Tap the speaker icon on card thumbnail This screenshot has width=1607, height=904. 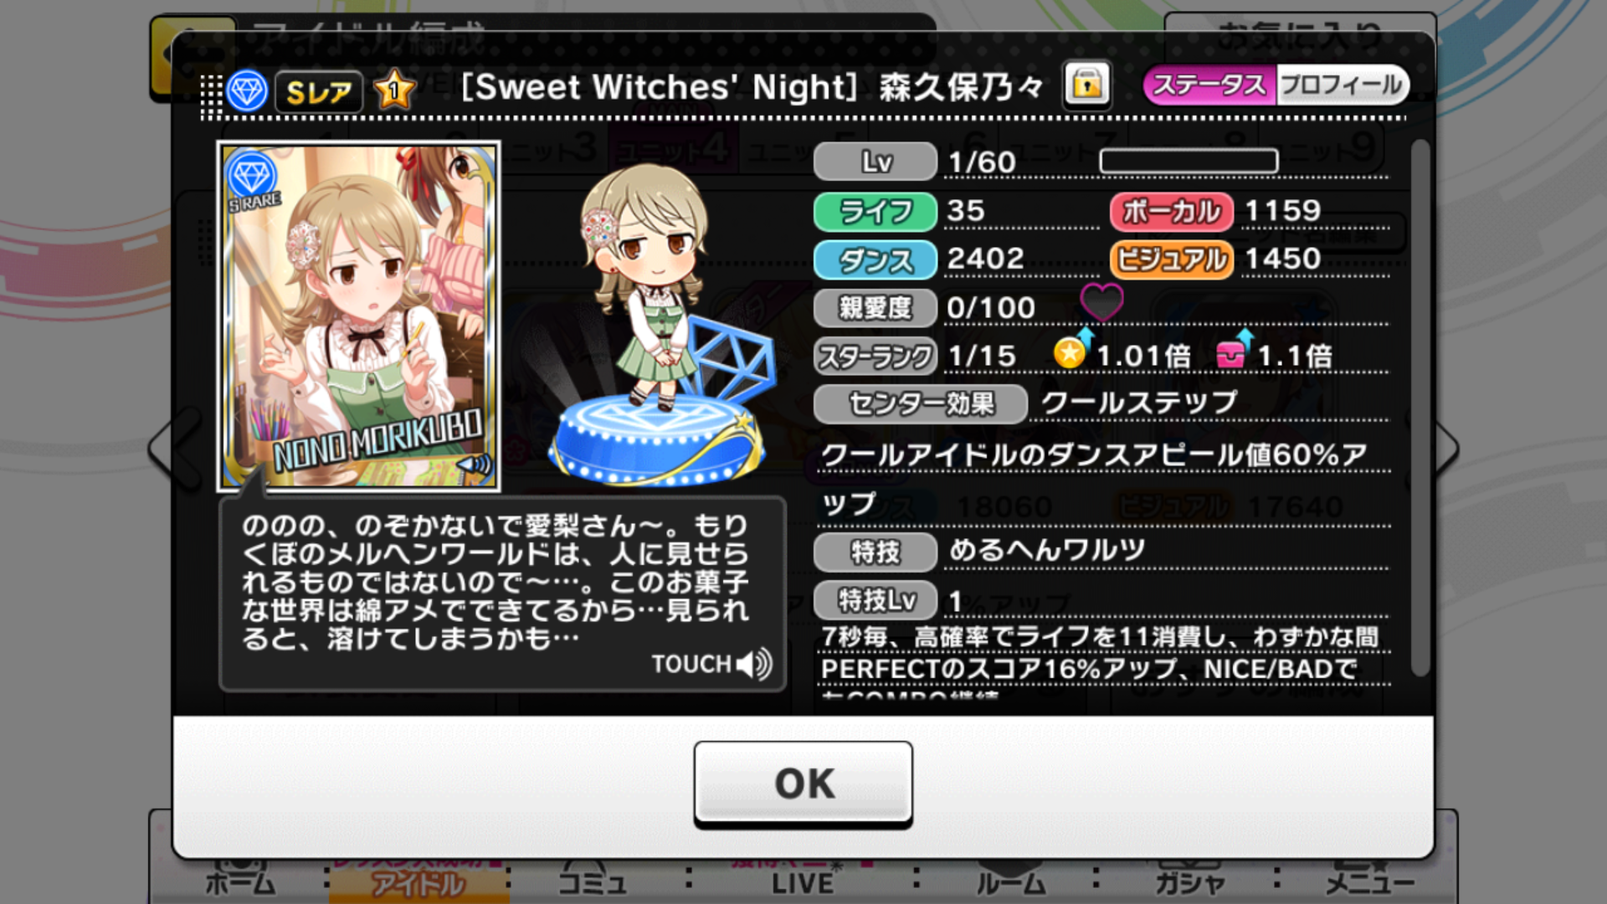pos(474,465)
